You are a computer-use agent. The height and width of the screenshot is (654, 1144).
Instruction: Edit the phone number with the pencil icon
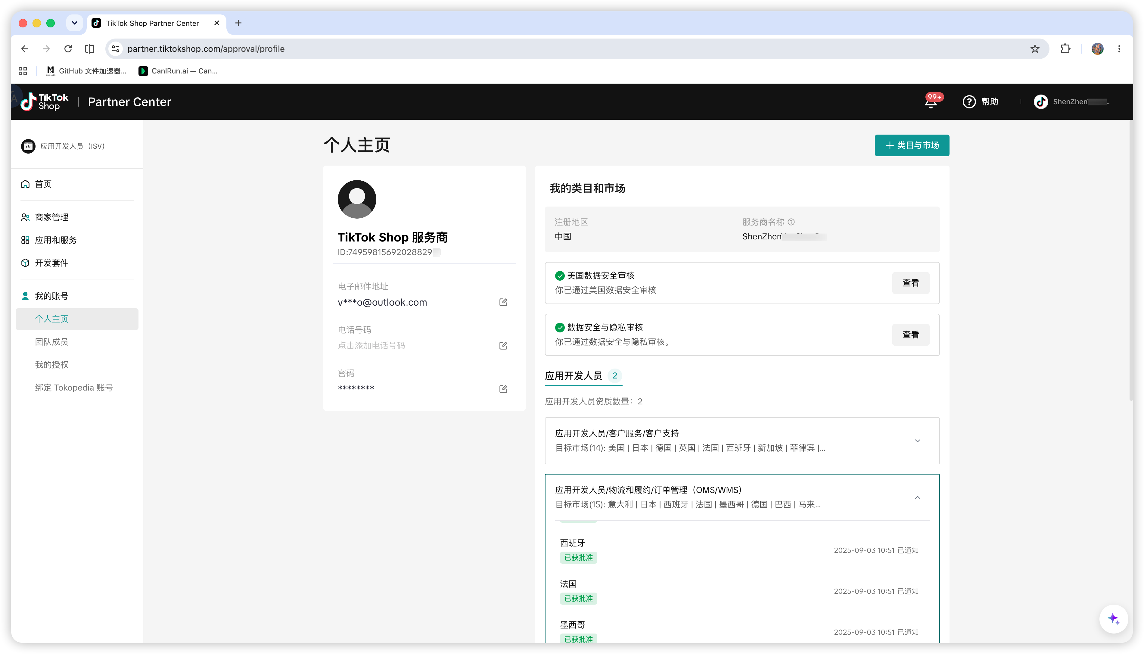[x=503, y=345]
